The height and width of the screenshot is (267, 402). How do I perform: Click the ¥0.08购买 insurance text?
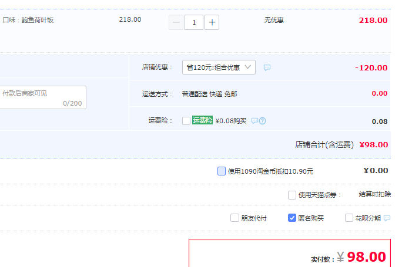pyautogui.click(x=231, y=121)
